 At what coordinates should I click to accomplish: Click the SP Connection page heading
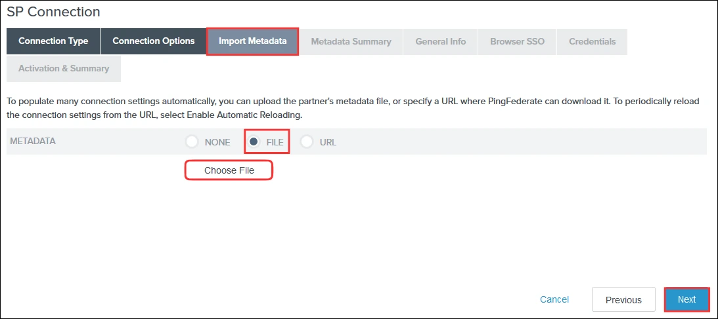53,12
